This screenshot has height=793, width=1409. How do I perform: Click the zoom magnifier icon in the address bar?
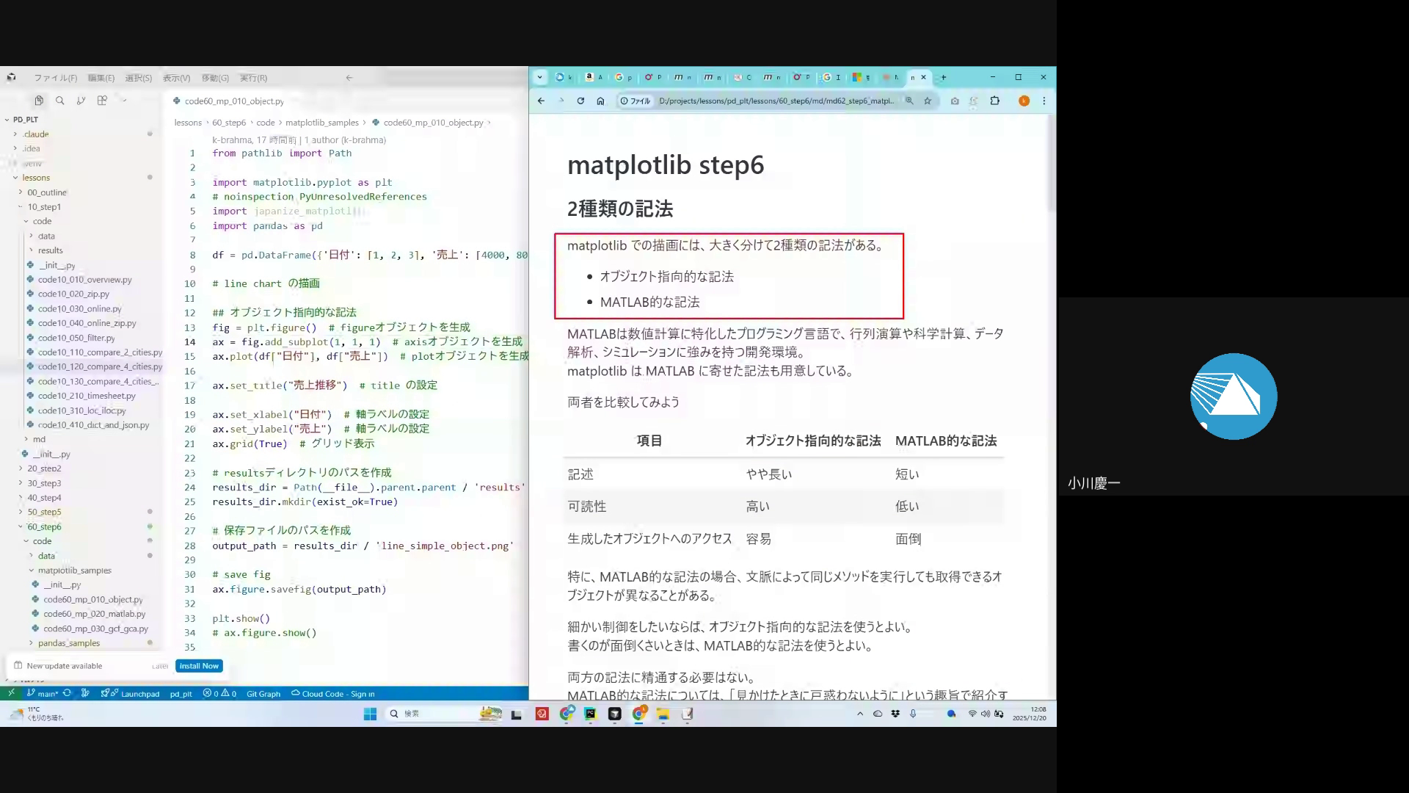point(909,101)
